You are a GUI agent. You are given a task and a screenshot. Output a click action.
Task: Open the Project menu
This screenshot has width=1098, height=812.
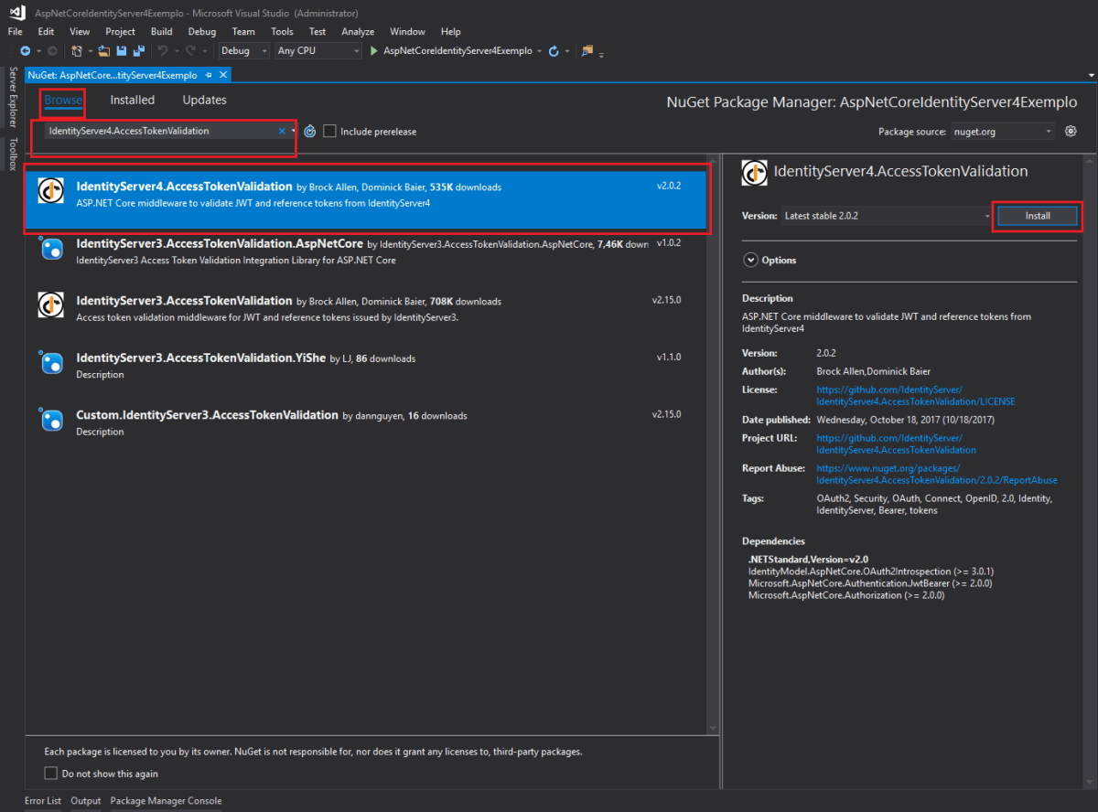[121, 31]
